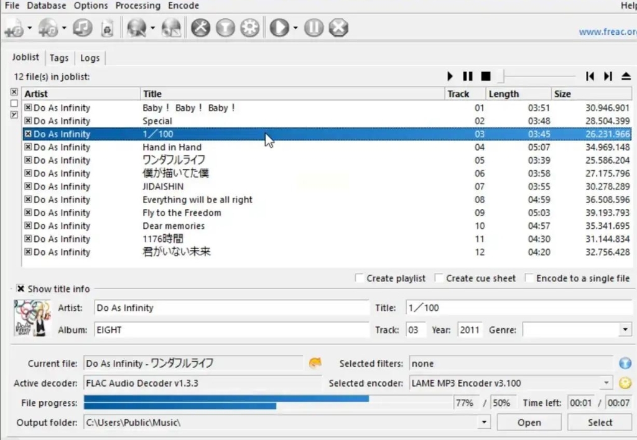Enable Create cue sheet option
637x440 pixels.
click(439, 278)
